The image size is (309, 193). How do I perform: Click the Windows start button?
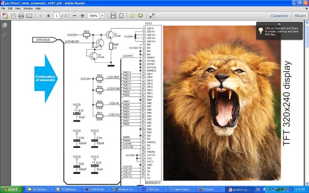(12, 190)
